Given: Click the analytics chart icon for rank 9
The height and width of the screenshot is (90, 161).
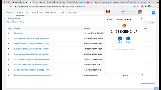Looking at the screenshot, I should pos(142,75).
